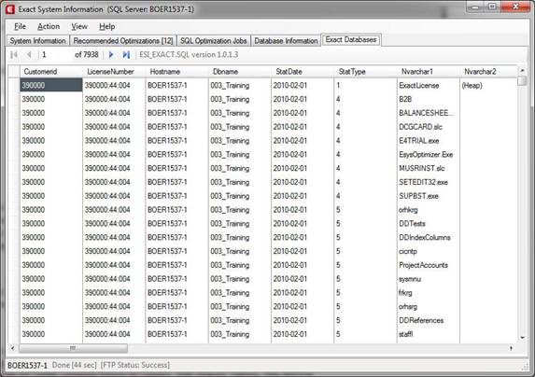
Task: Select StatType 1 cell in ExactLicense row
Action: [x=365, y=85]
